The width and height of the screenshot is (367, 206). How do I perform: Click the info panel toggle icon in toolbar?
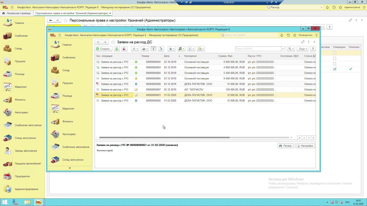tap(153, 49)
